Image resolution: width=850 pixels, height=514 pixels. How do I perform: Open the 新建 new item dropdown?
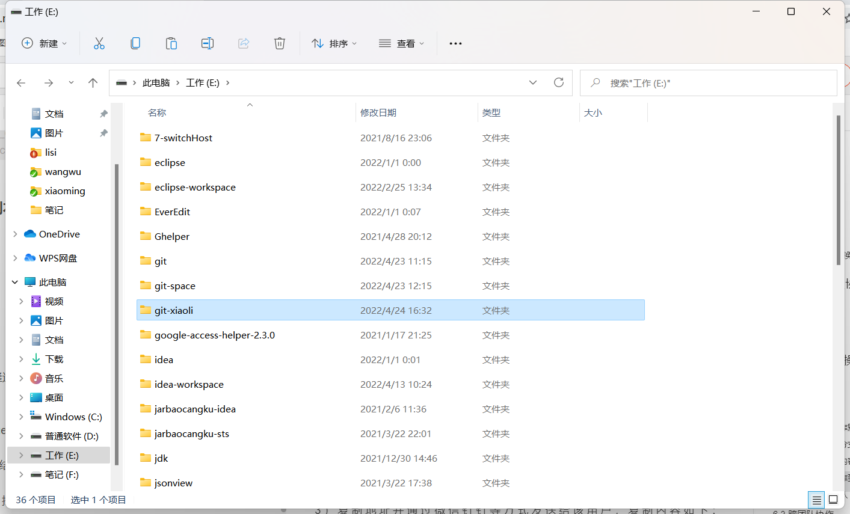click(x=44, y=43)
